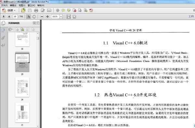Open the Attachments paperclip panel
The image size is (195, 128).
coord(3,38)
